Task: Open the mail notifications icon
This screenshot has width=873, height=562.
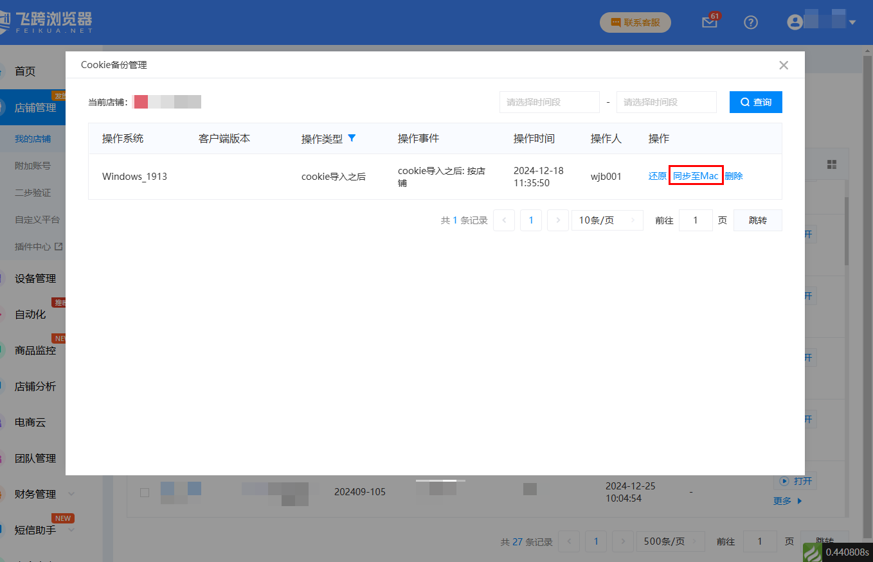Action: pos(709,22)
